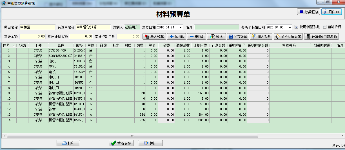345x150 pixels.
Task: Click the 另存系数 save coefficient button
Action: point(238,37)
